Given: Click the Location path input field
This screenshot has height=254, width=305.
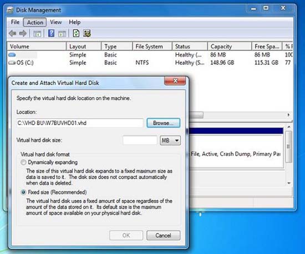Looking at the screenshot, I should 80,123.
